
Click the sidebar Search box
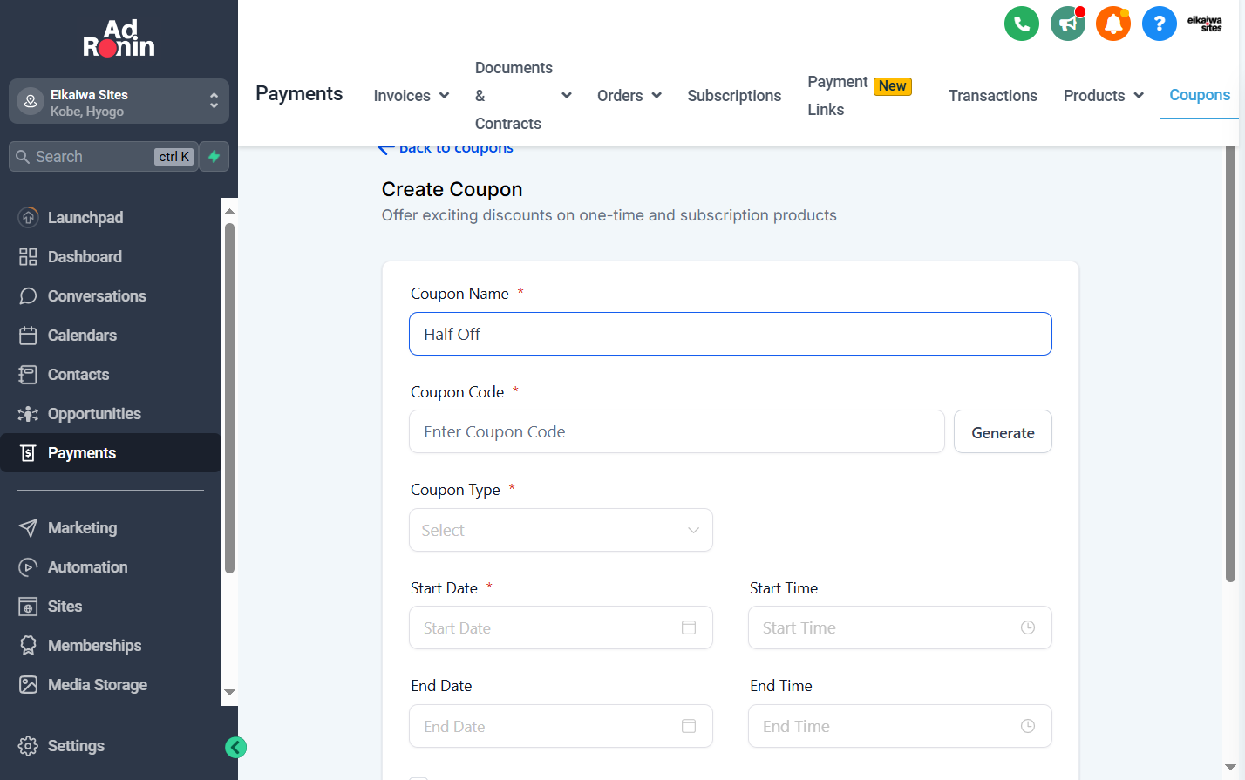[103, 157]
